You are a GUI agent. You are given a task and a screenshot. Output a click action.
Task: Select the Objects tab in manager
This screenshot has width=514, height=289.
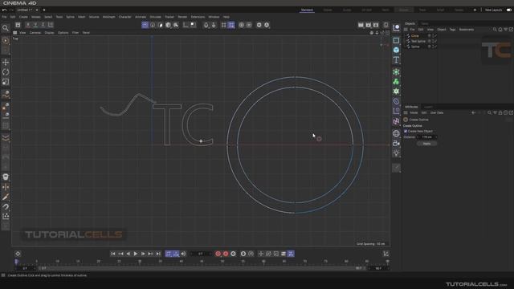pyautogui.click(x=410, y=23)
